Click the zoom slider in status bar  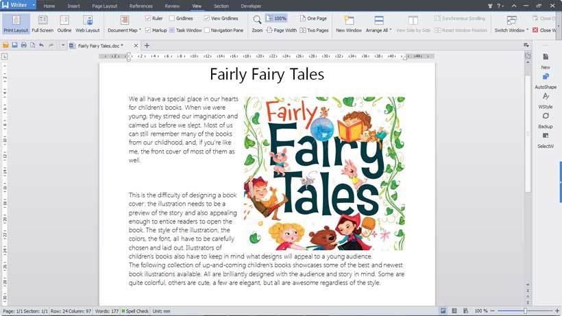(x=525, y=311)
